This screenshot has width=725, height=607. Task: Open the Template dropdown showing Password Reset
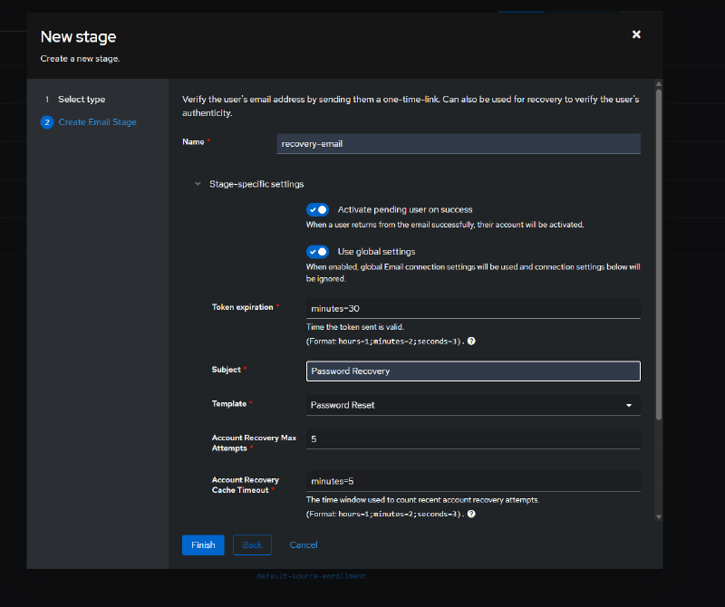tap(473, 406)
